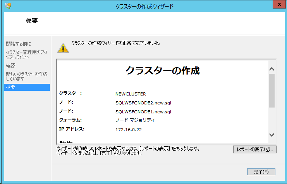
Task: Click the クラスターの作成 report heading
Action: coord(163,71)
